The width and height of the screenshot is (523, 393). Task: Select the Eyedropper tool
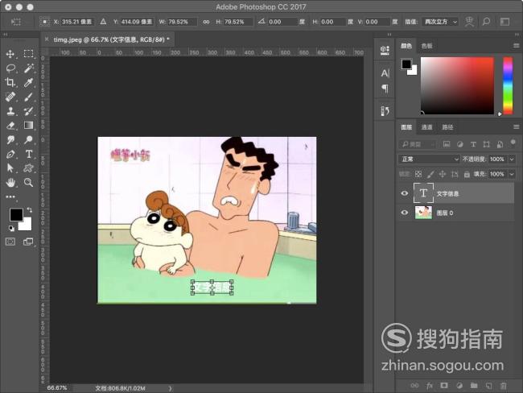[28, 82]
